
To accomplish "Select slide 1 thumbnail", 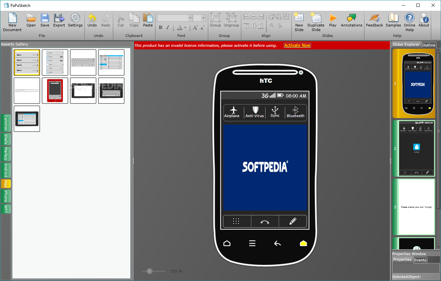I will point(414,84).
